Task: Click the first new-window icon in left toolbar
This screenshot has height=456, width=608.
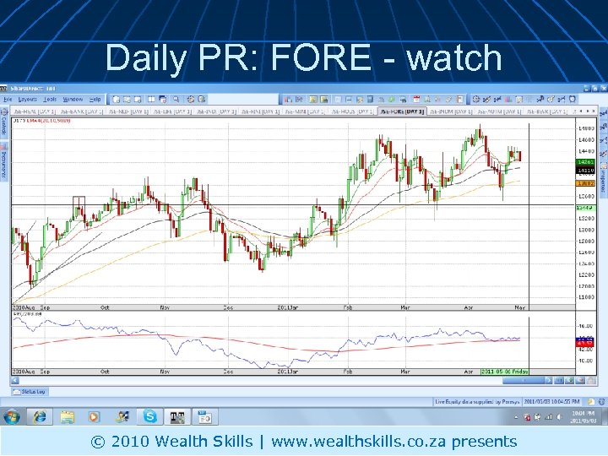Action: click(116, 100)
